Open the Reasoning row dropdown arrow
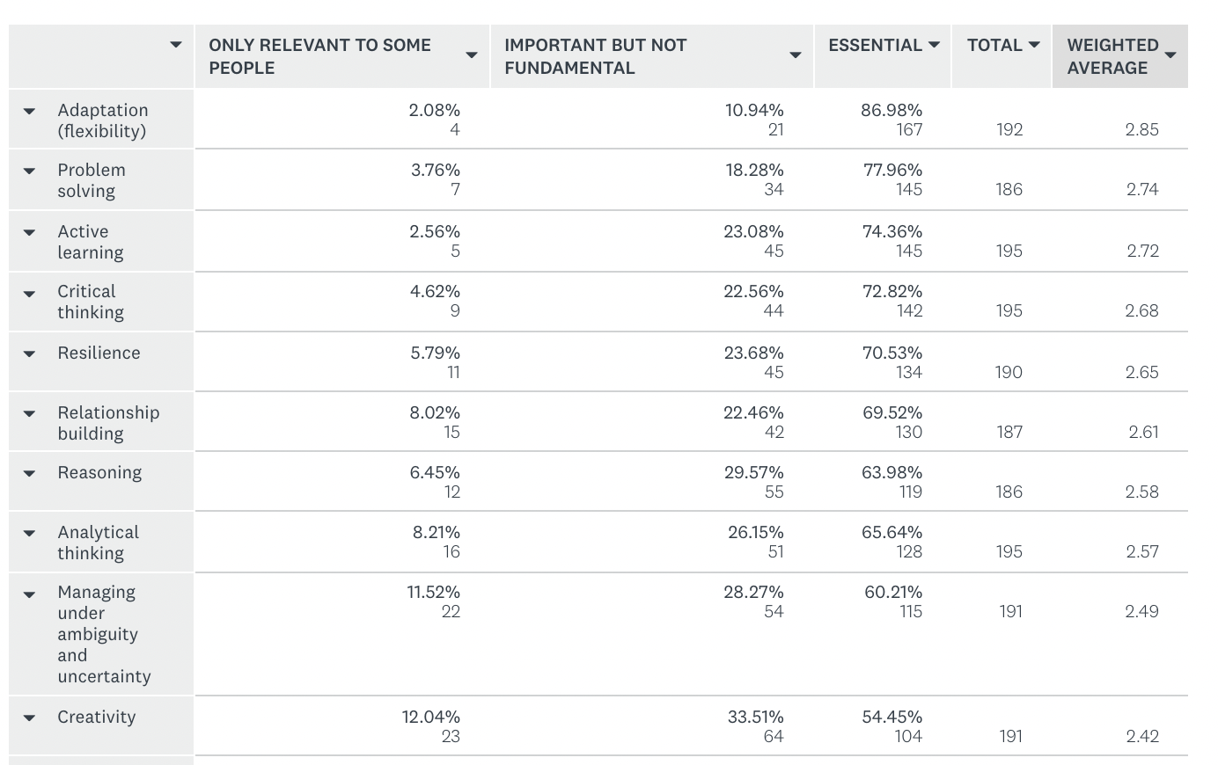Viewport: 1218px width, 765px height. coord(29,474)
